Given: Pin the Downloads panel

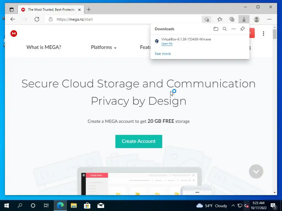Looking at the screenshot, I should 242,29.
